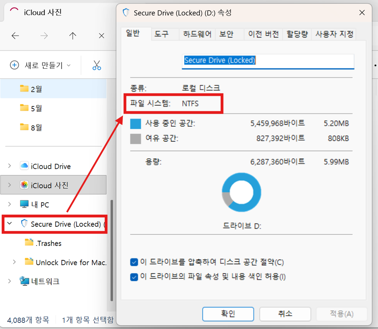Click the 취소 button
Viewport: 378px width, 329px height.
point(285,314)
